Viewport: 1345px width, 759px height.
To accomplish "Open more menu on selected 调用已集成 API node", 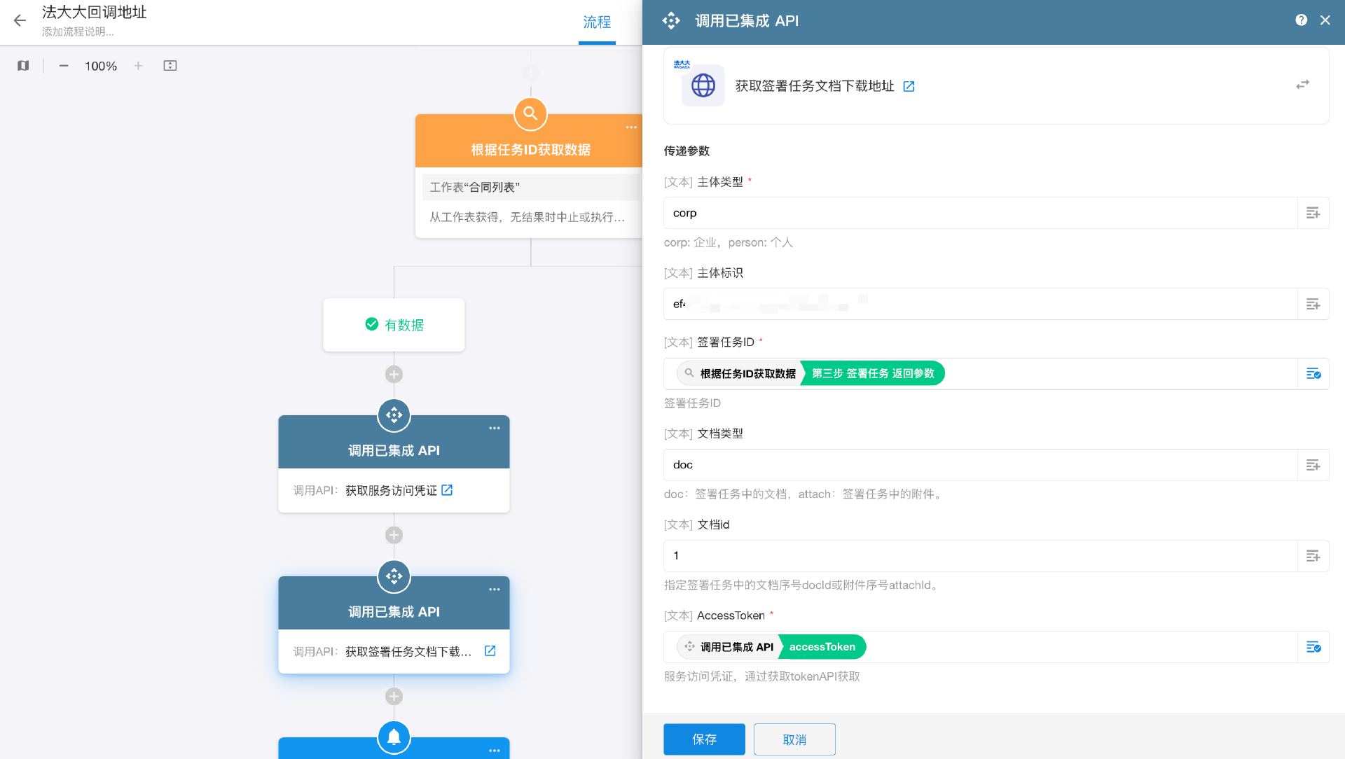I will (x=495, y=590).
